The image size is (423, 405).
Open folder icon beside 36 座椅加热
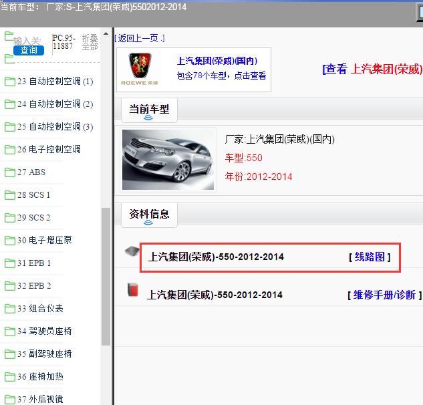[10, 376]
